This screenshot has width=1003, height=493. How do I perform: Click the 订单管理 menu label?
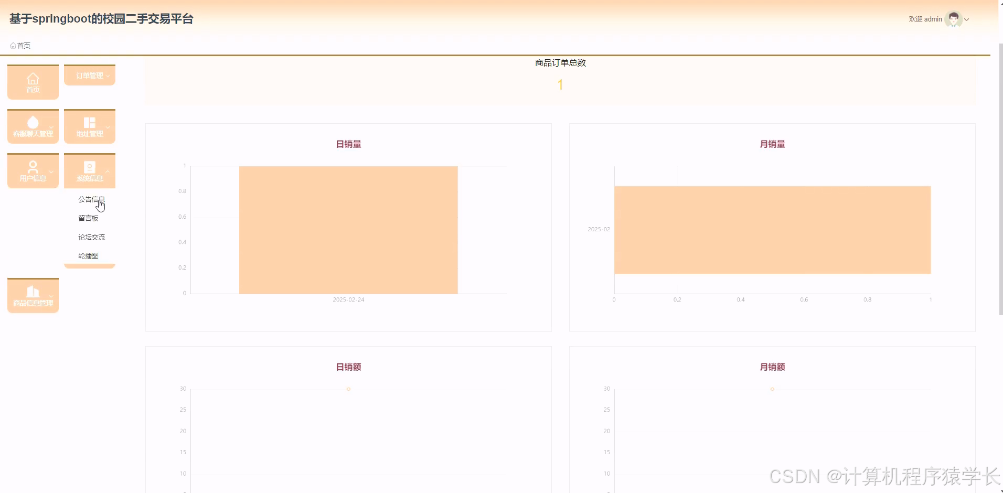tap(89, 76)
